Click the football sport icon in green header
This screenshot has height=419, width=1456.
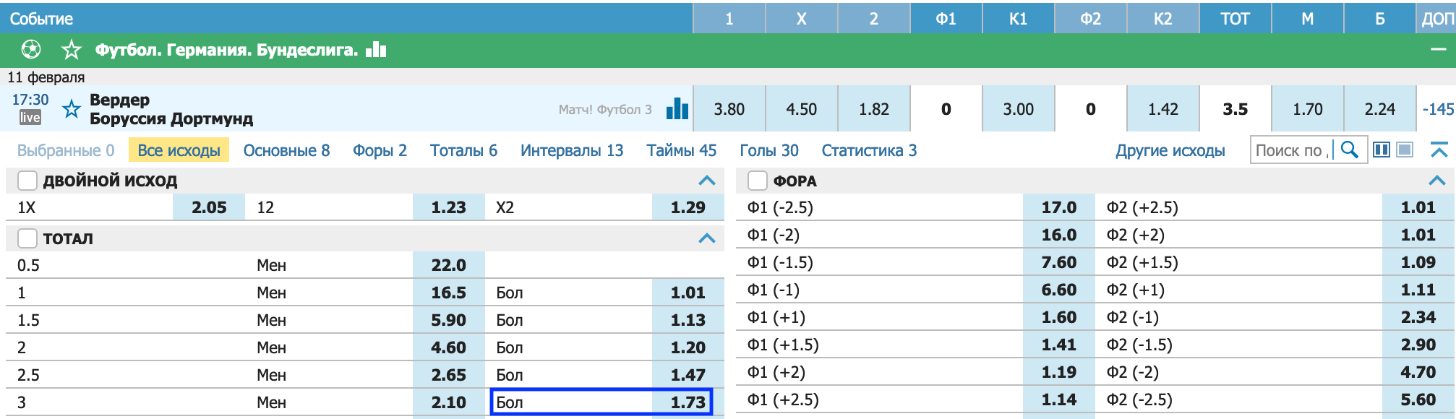tap(31, 50)
